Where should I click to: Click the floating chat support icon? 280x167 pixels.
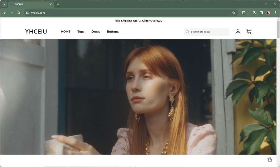pos(270,160)
